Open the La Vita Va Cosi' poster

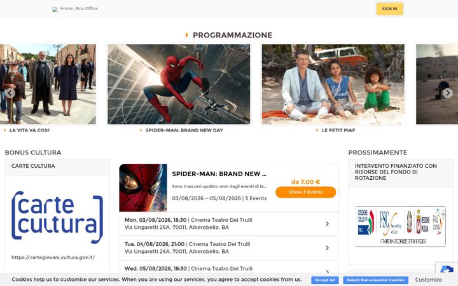48,84
